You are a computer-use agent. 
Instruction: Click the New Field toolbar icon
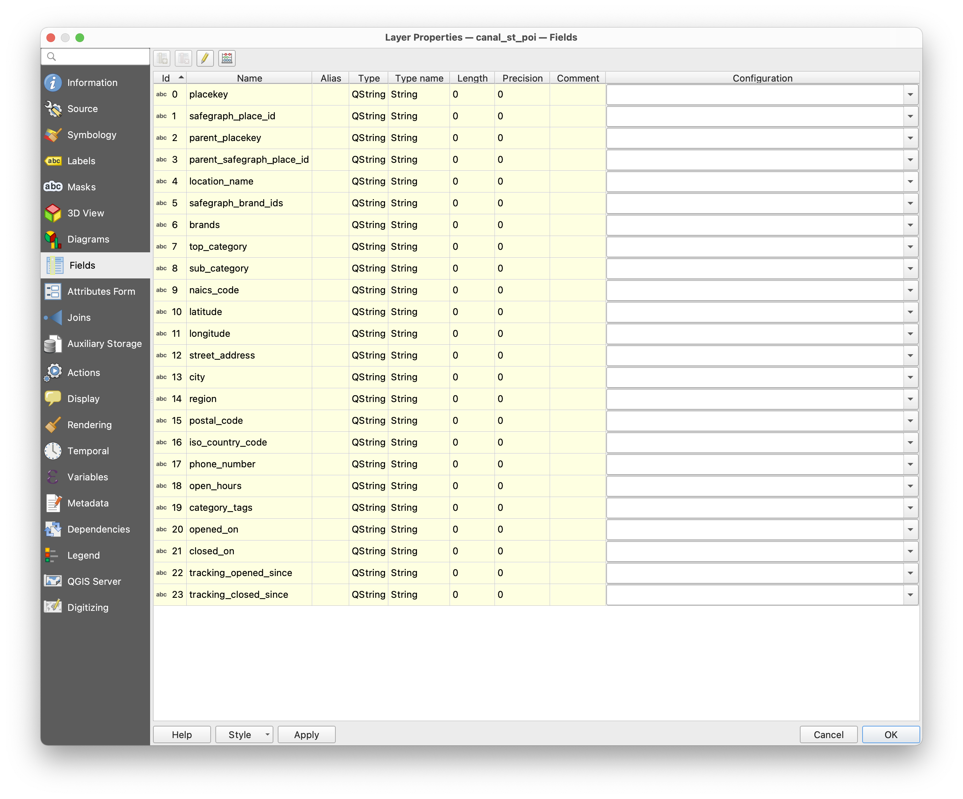[x=162, y=58]
